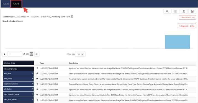Viewport: 198px width, 103px height.
Task: Expand event row at 2:46:56 PM
Action: (37, 73)
